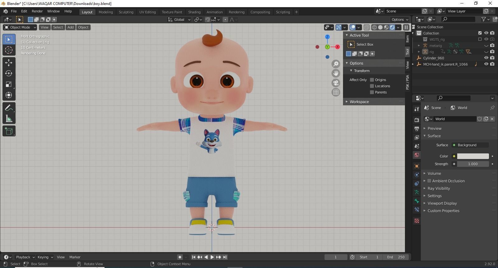Viewport: 498px width, 268px height.
Task: Select the Scale tool
Action: [9, 84]
